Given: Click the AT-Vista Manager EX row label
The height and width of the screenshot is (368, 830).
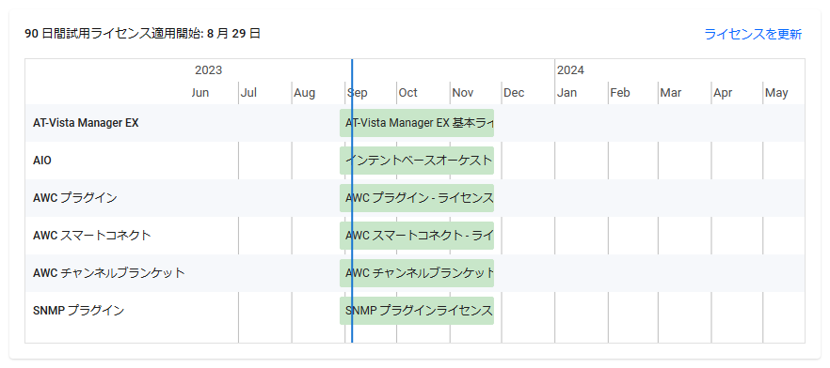Looking at the screenshot, I should (86, 123).
